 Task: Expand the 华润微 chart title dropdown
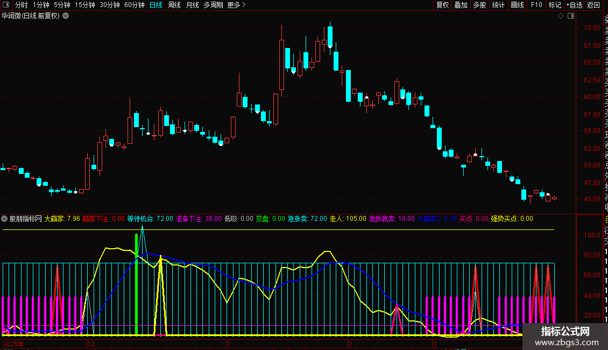coord(66,16)
